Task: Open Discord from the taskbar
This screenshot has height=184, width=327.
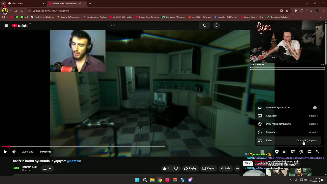Action: [x=190, y=180]
